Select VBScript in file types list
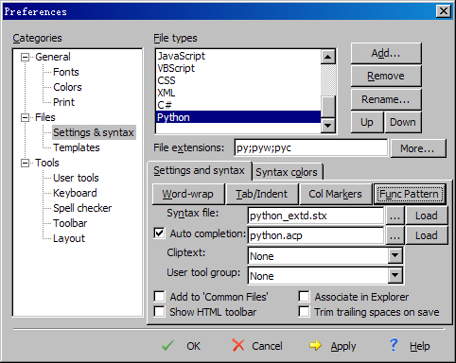Image resolution: width=456 pixels, height=363 pixels. [238, 68]
